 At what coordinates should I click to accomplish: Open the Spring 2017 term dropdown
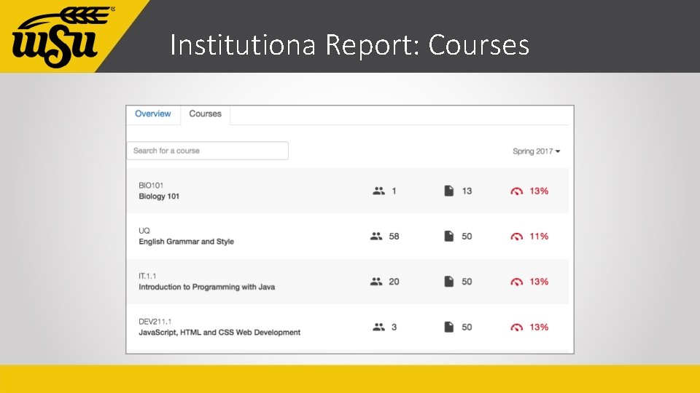click(537, 151)
